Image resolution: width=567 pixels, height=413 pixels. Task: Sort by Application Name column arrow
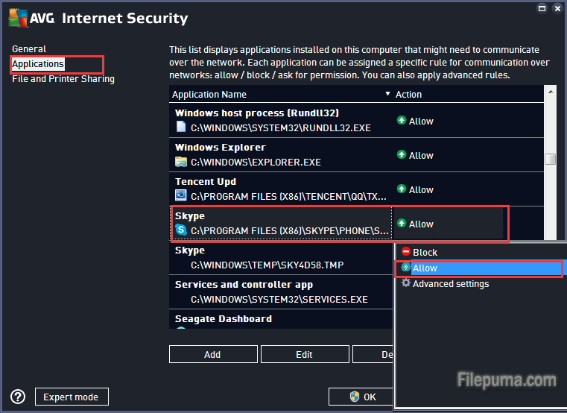click(x=387, y=95)
